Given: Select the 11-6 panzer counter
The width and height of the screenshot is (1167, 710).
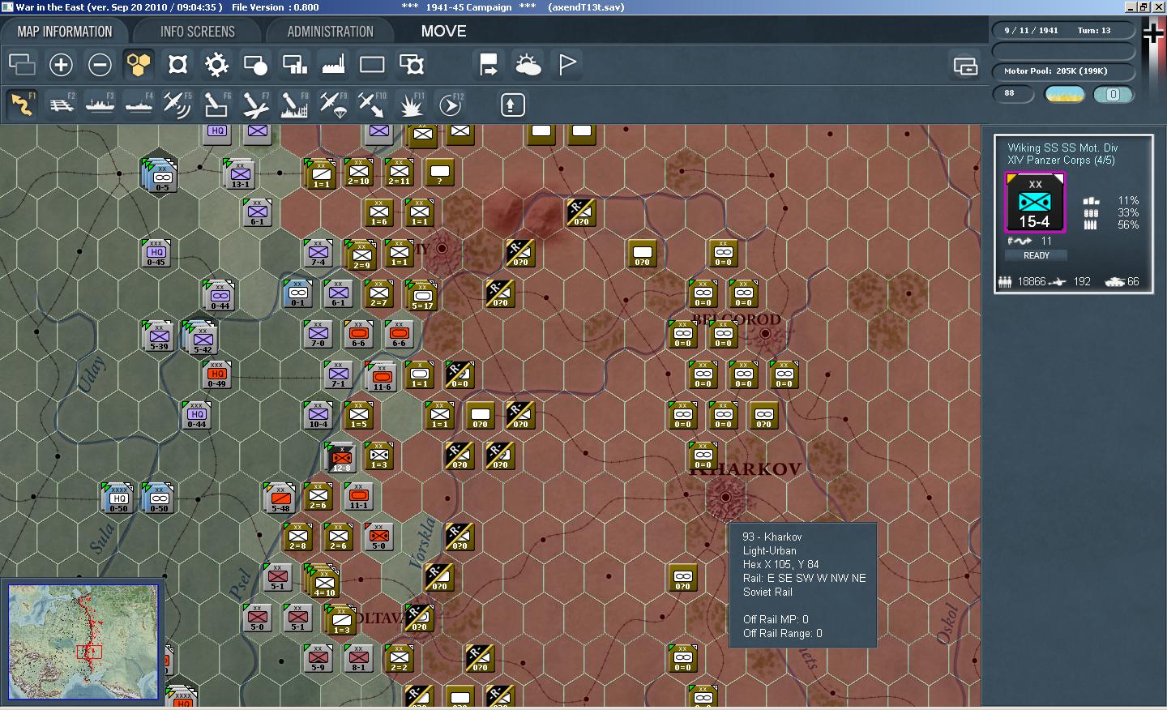Looking at the screenshot, I should pyautogui.click(x=382, y=377).
